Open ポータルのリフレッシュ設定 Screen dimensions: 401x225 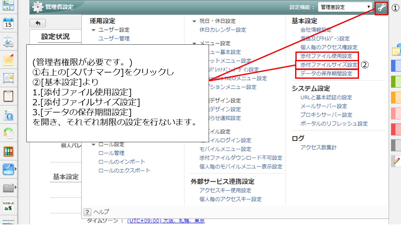coord(334,123)
